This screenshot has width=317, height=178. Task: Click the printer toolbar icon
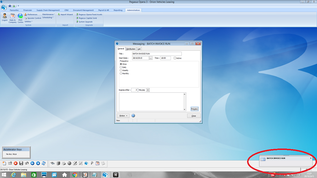tap(64, 163)
